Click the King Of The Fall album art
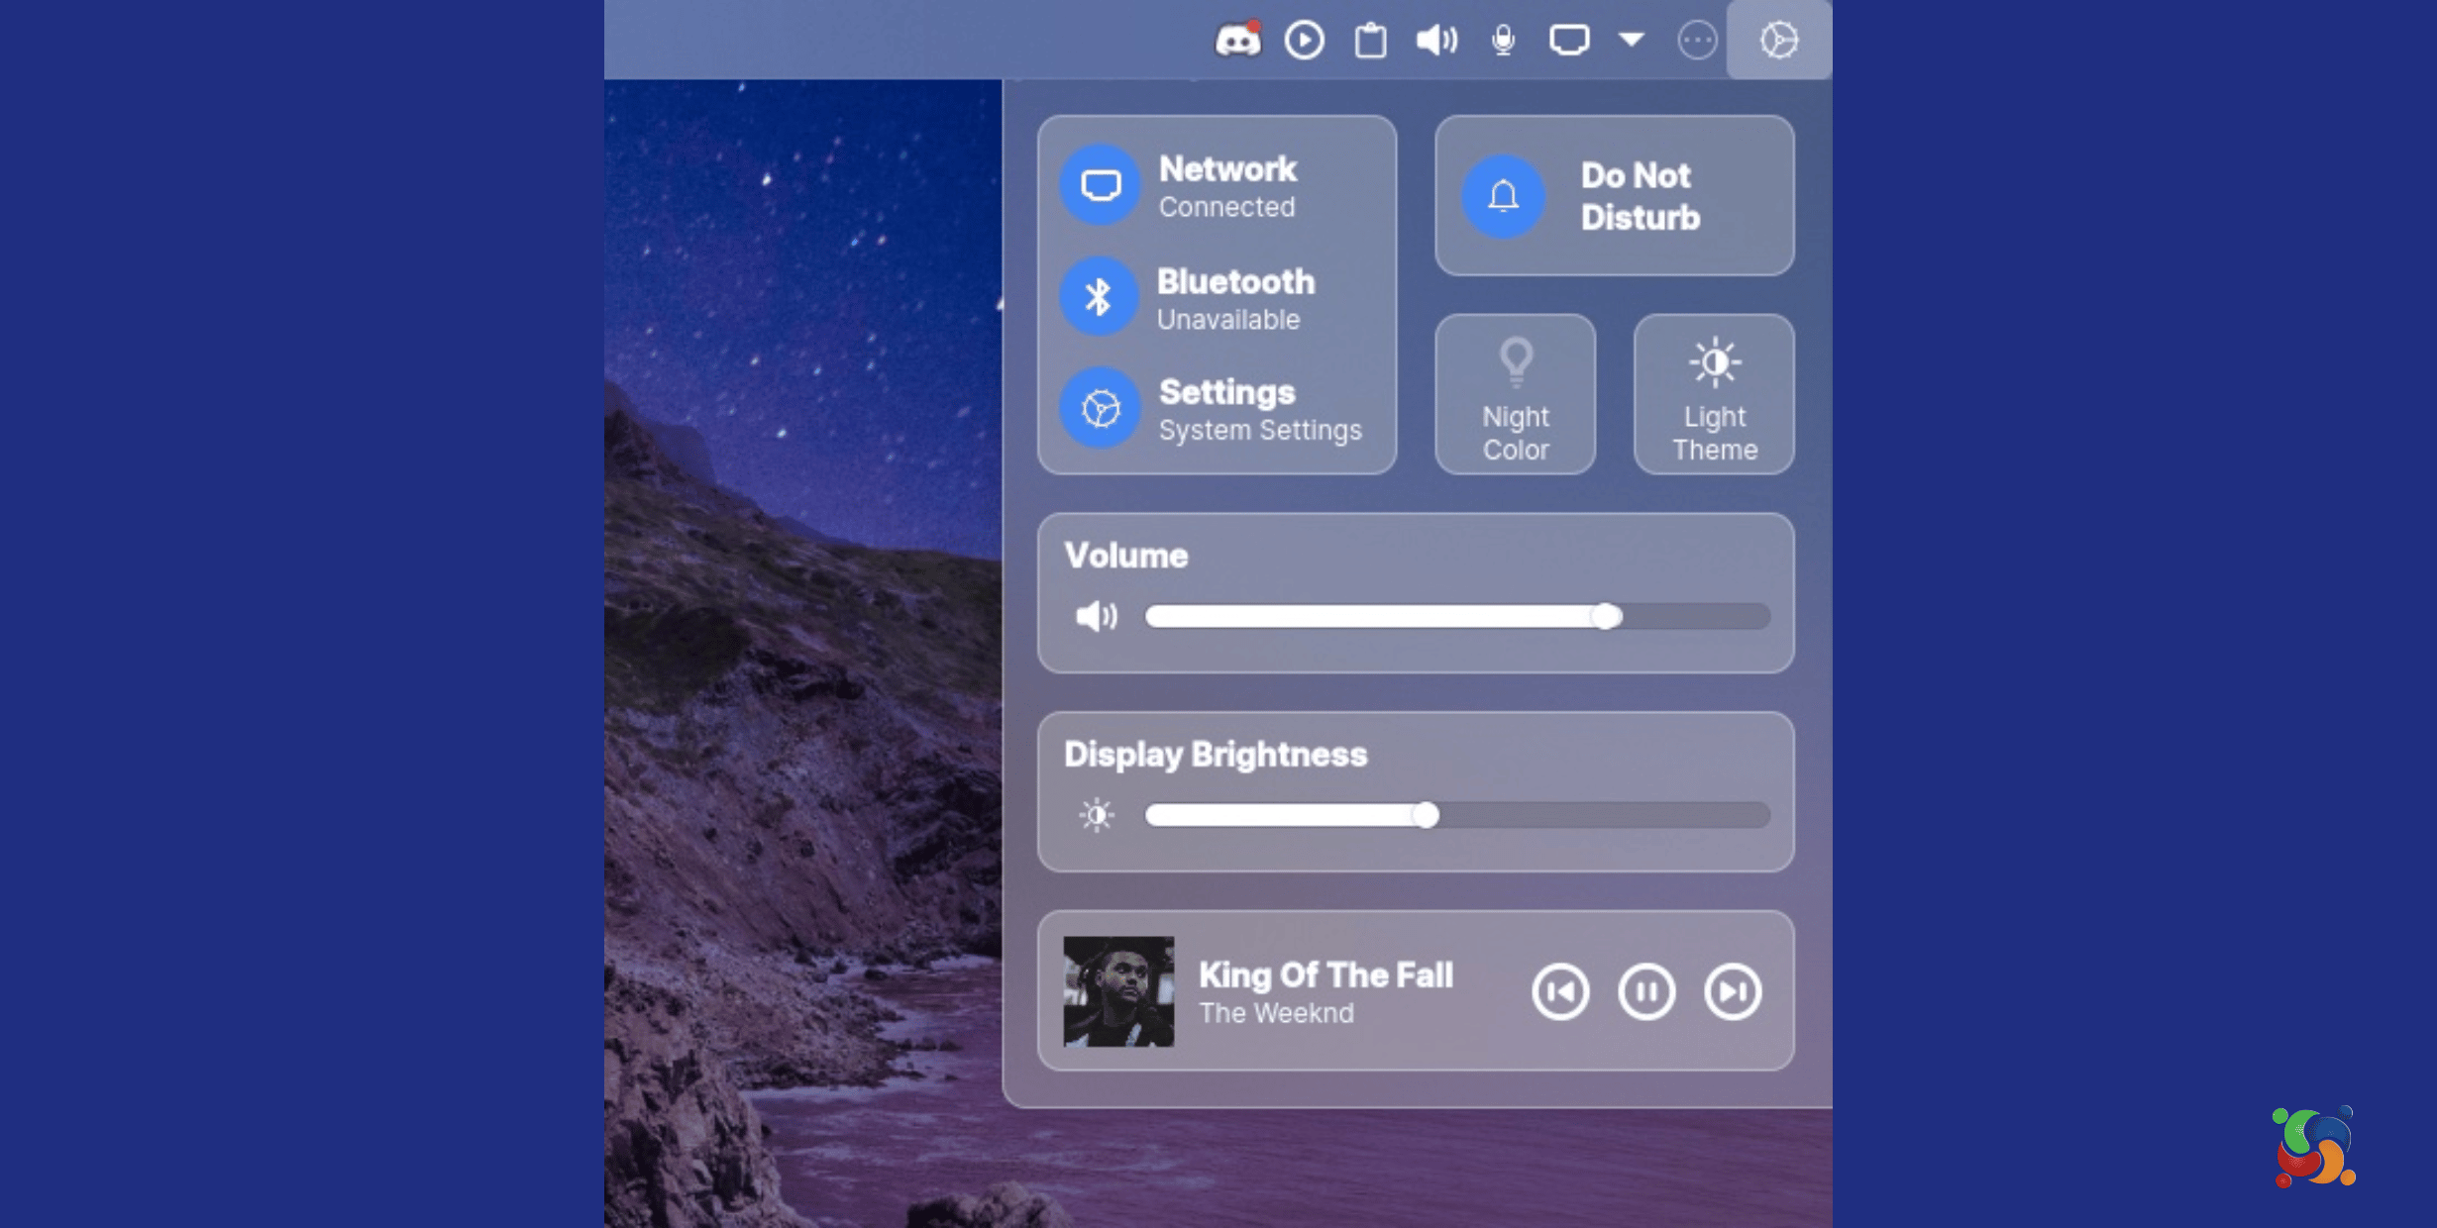Screen dimensions: 2437x1228 (1118, 991)
